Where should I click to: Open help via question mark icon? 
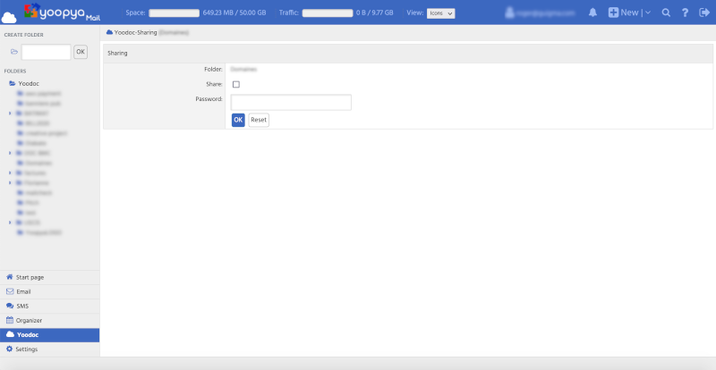685,13
